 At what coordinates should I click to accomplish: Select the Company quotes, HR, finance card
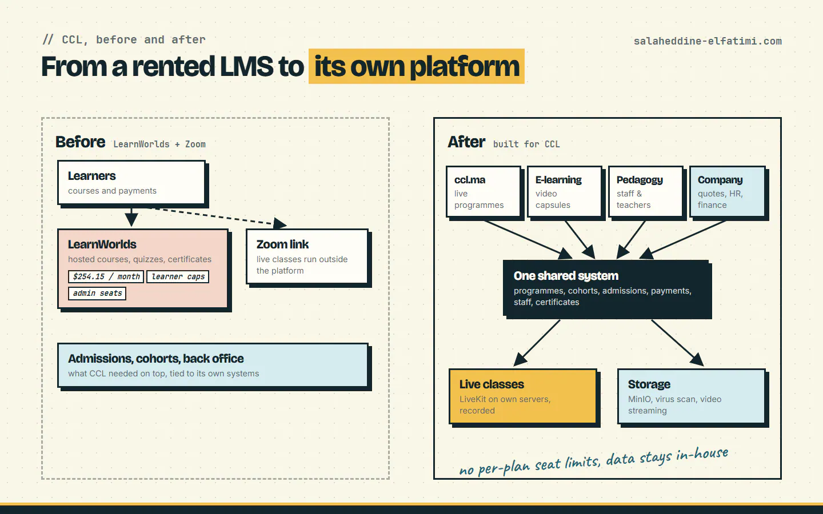point(727,192)
